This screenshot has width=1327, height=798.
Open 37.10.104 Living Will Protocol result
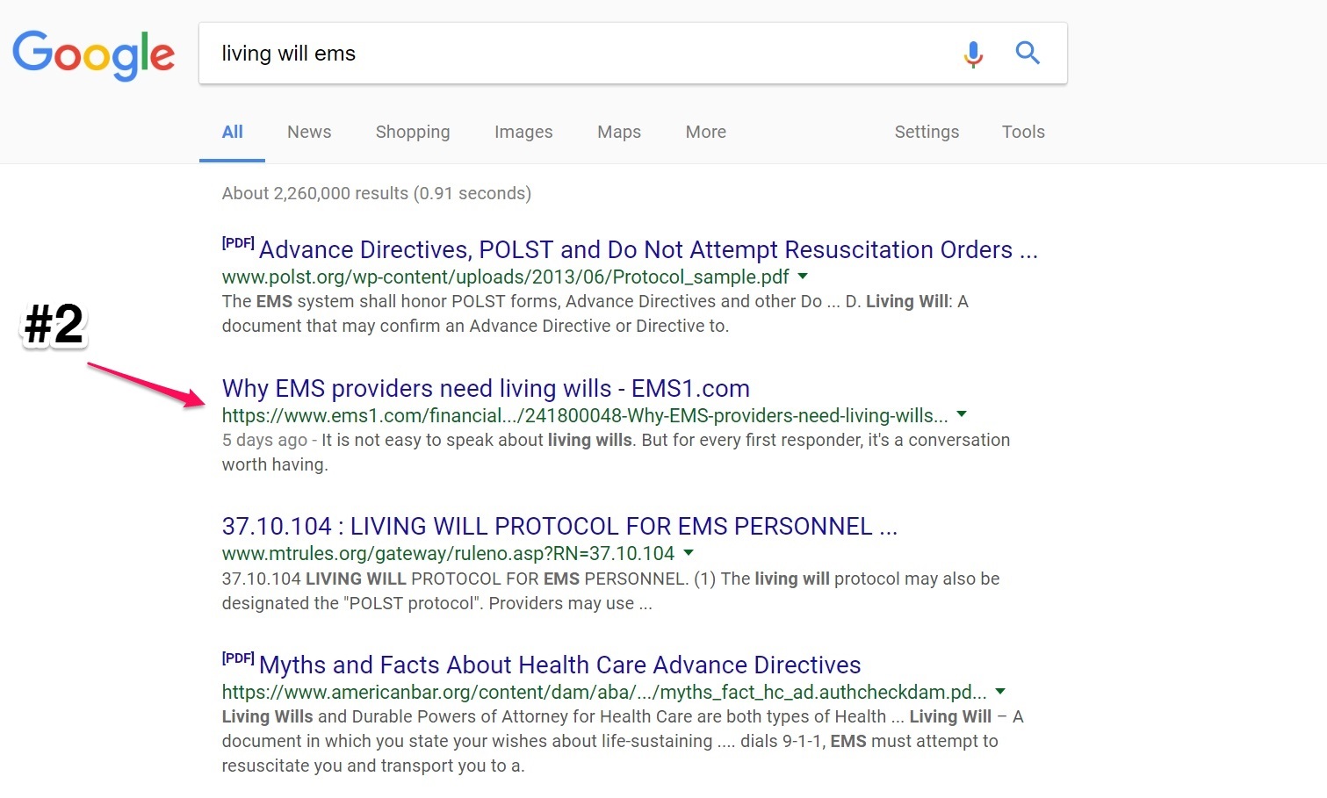coord(559,526)
